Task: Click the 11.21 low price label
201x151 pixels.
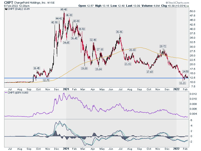Action: pyautogui.click(x=182, y=83)
